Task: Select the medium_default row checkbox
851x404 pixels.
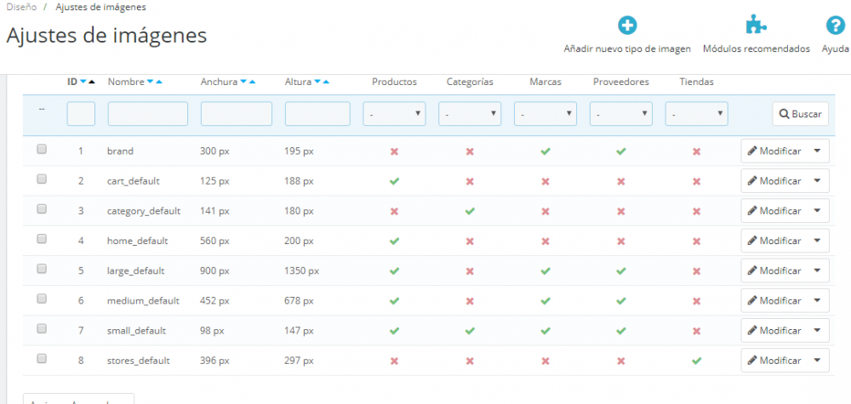Action: coord(42,299)
